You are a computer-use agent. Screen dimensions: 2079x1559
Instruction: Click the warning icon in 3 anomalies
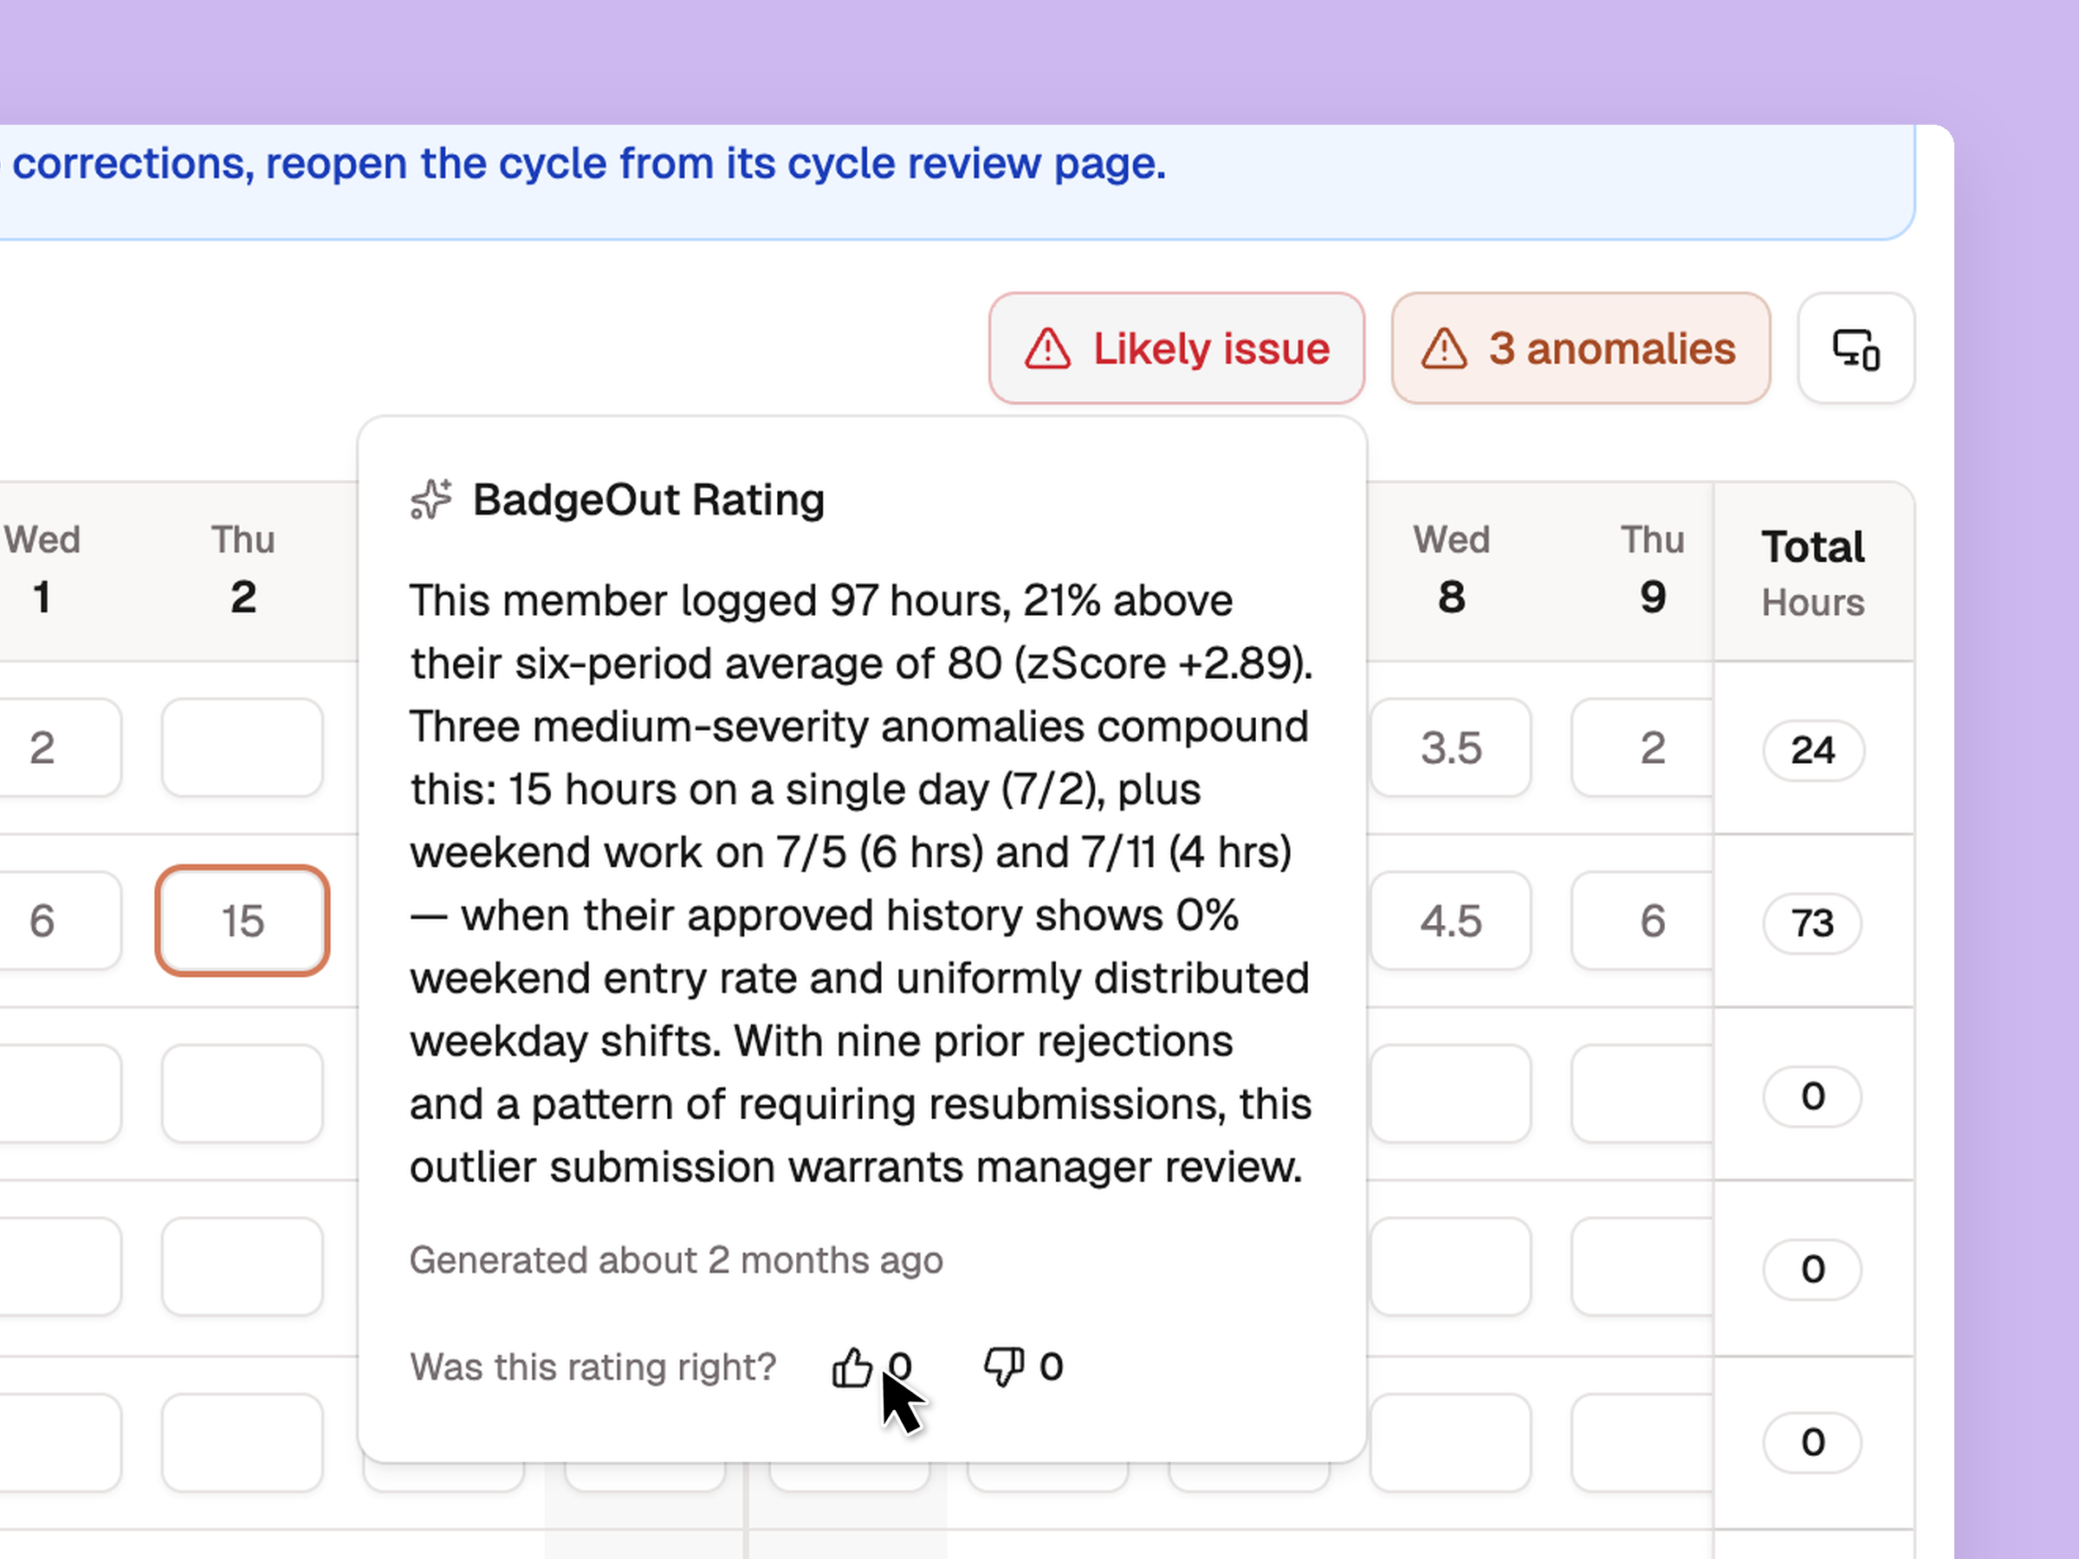point(1444,349)
